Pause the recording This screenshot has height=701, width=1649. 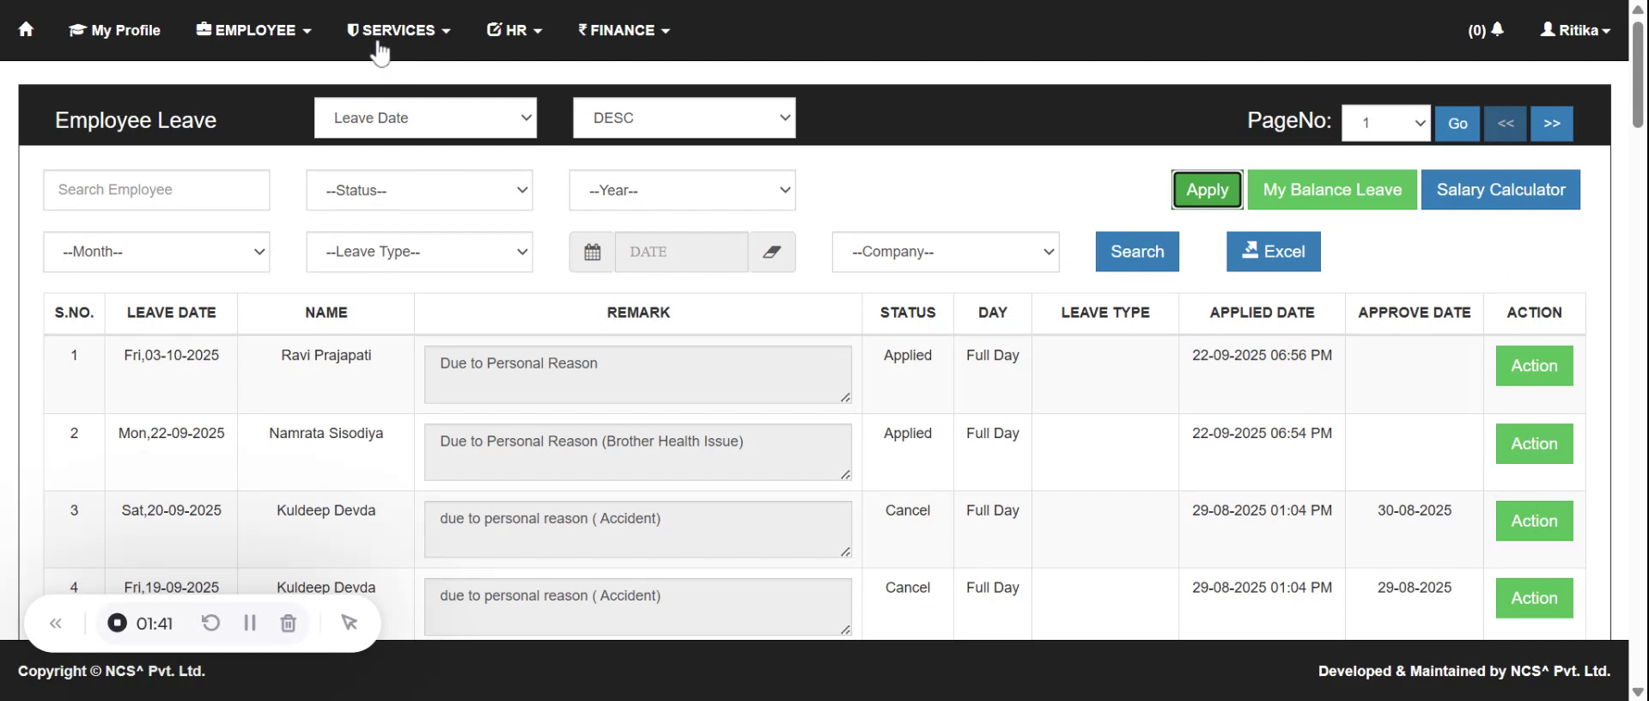tap(250, 623)
